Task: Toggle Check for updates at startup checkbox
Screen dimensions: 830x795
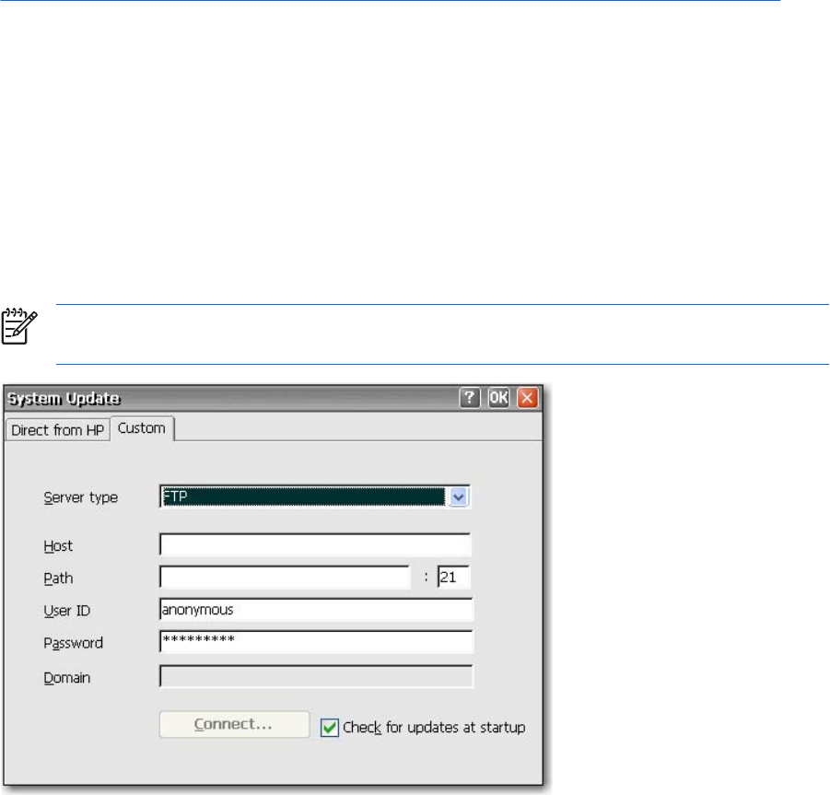Action: [x=329, y=727]
